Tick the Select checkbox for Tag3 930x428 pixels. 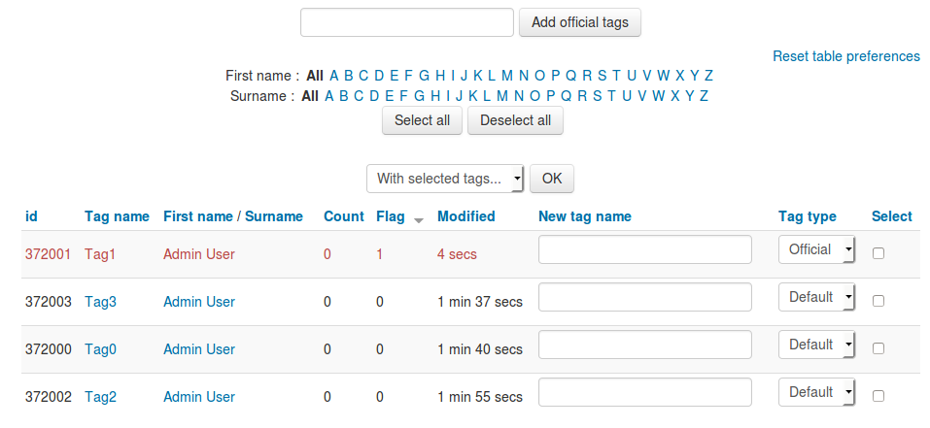(x=878, y=301)
